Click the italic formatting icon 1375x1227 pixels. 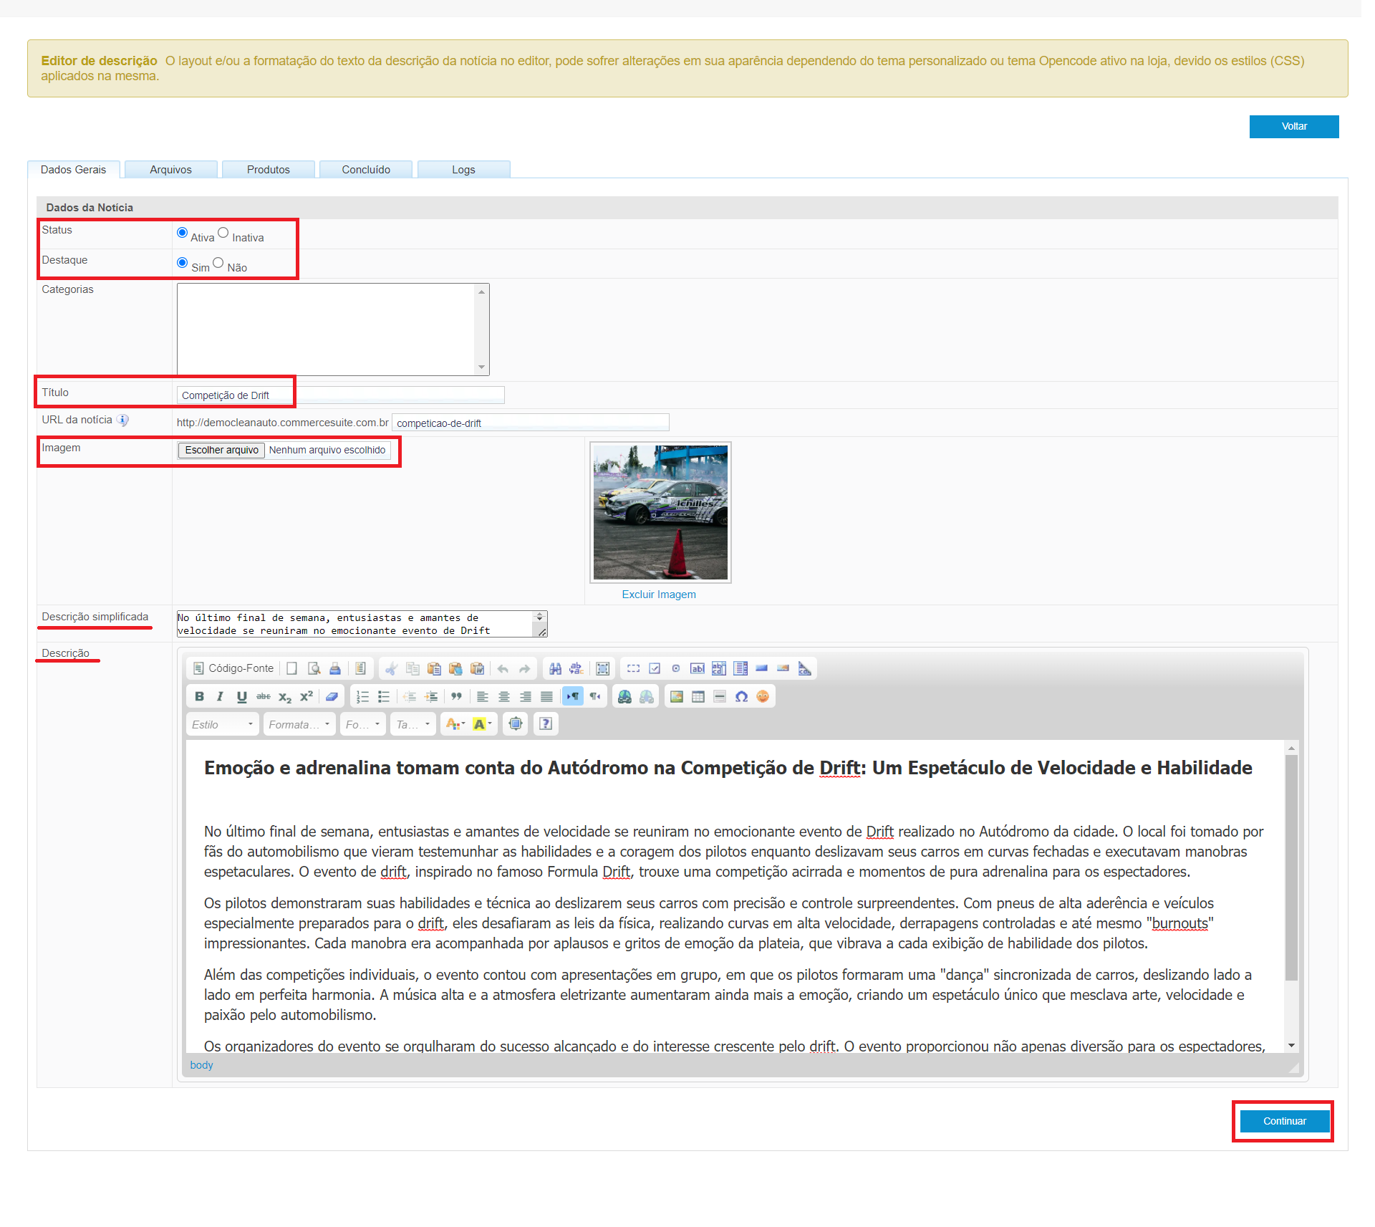pos(220,696)
